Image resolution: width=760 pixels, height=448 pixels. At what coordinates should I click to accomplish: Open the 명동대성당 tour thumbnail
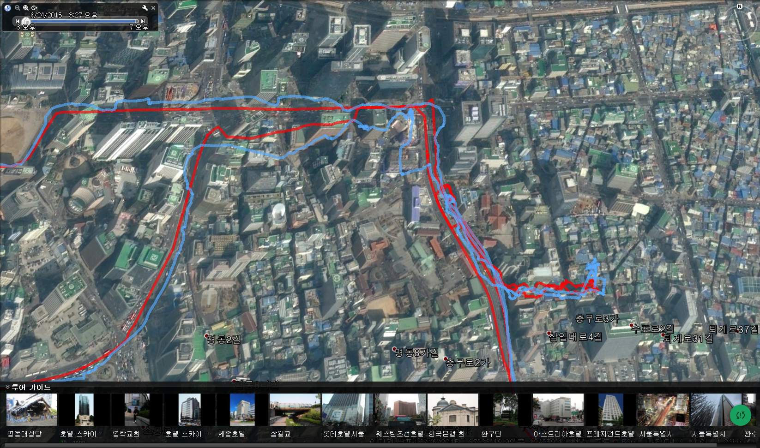(x=32, y=410)
